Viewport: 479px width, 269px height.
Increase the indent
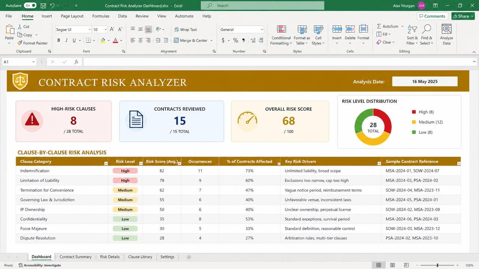coord(166,40)
